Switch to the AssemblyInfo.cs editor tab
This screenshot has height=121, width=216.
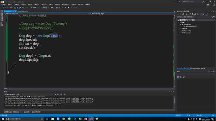[23, 11]
